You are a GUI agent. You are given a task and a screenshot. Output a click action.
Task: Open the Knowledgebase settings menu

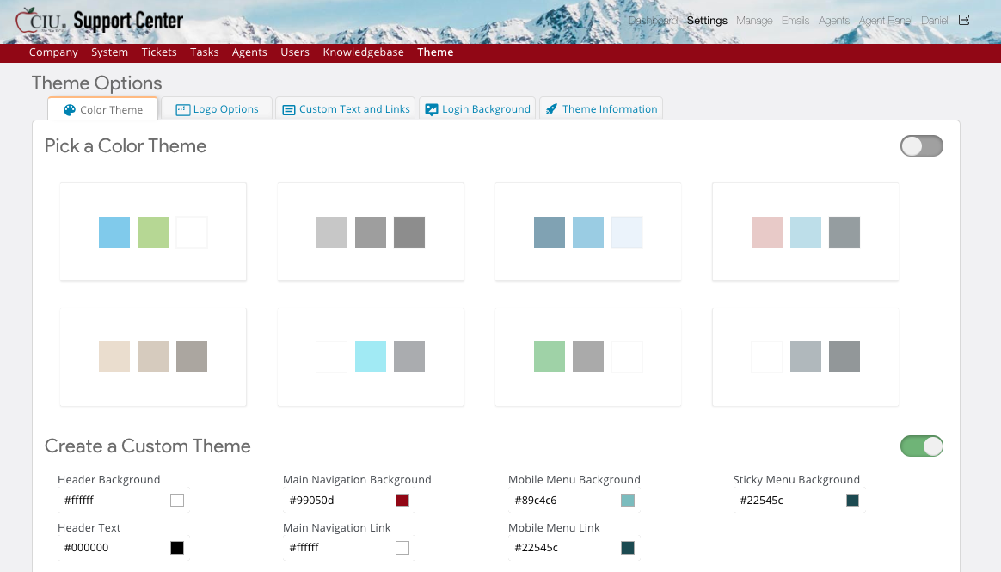coord(363,52)
